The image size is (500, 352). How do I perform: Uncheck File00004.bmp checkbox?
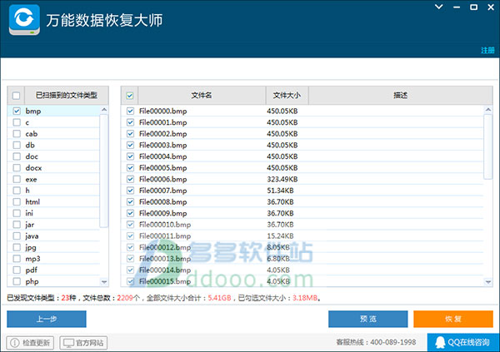coord(130,156)
